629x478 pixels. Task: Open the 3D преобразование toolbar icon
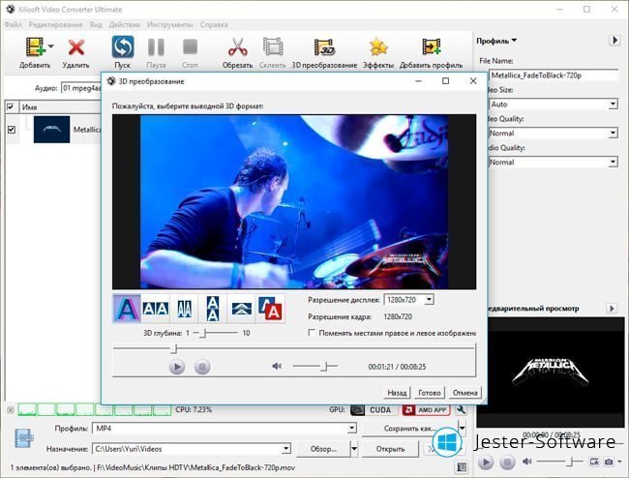324,46
